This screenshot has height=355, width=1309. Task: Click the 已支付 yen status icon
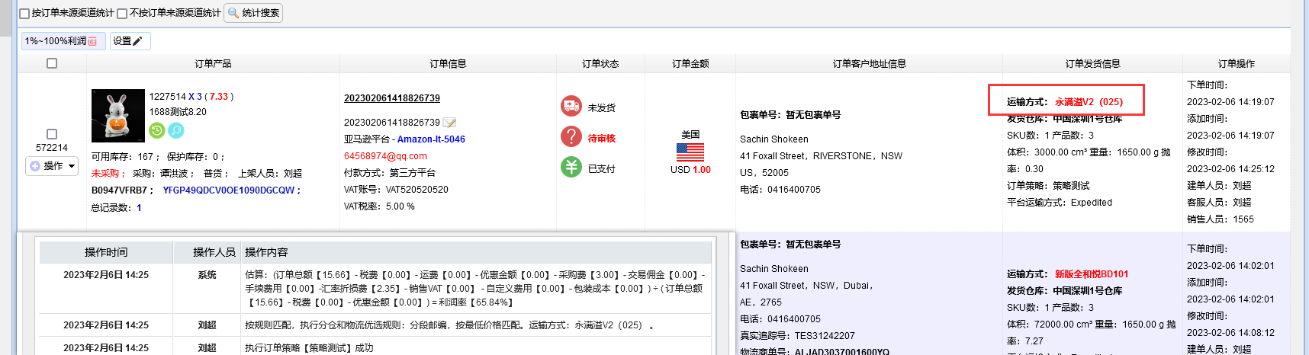(571, 167)
